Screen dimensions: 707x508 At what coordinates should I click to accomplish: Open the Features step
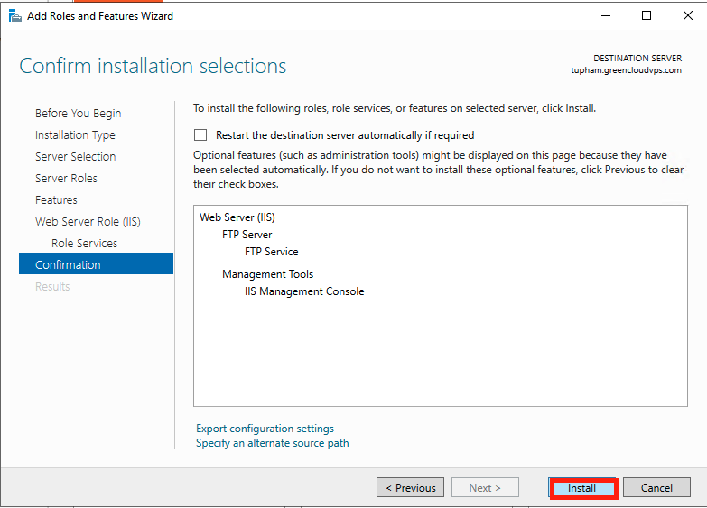[56, 199]
